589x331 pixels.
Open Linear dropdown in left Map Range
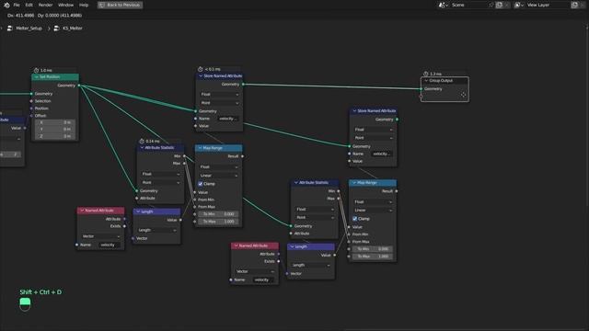[219, 176]
